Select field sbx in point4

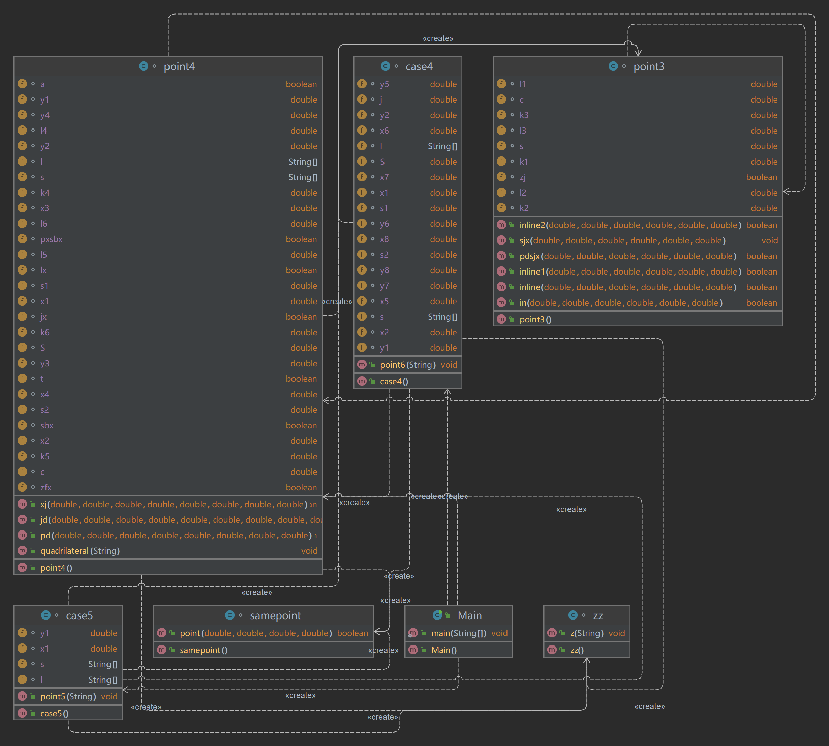coord(168,425)
